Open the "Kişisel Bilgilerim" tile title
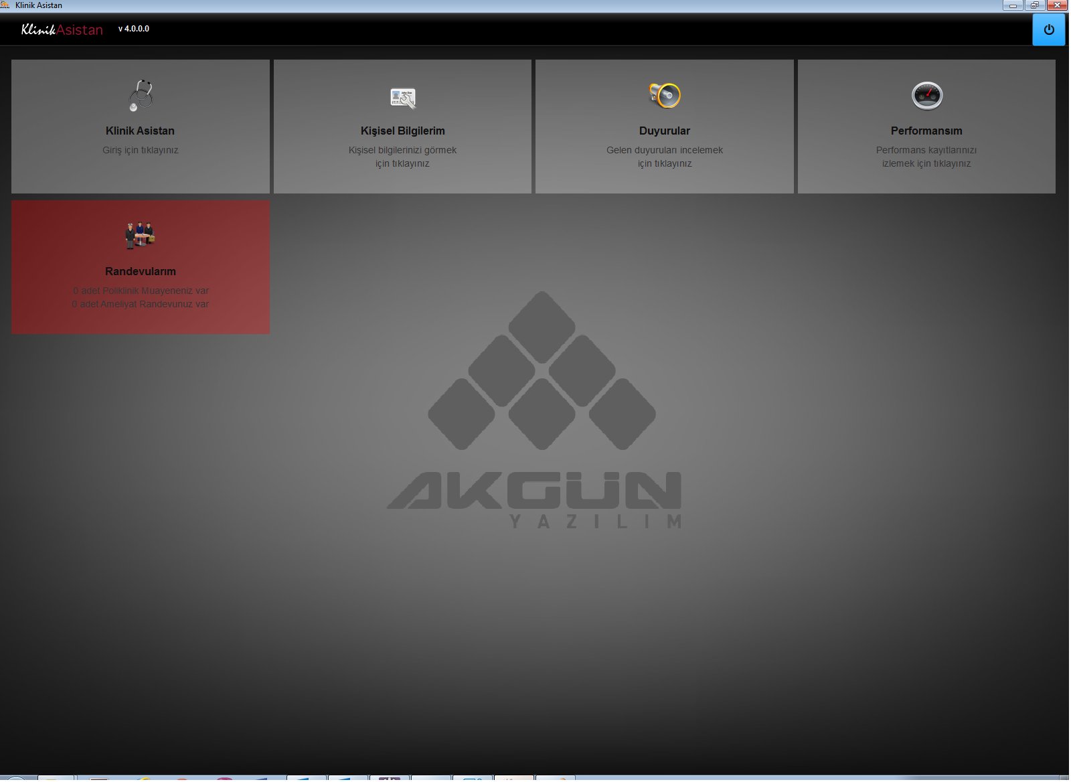This screenshot has height=782, width=1071. tap(403, 131)
